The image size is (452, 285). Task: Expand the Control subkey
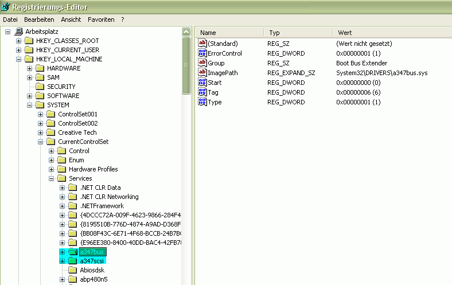[52, 151]
